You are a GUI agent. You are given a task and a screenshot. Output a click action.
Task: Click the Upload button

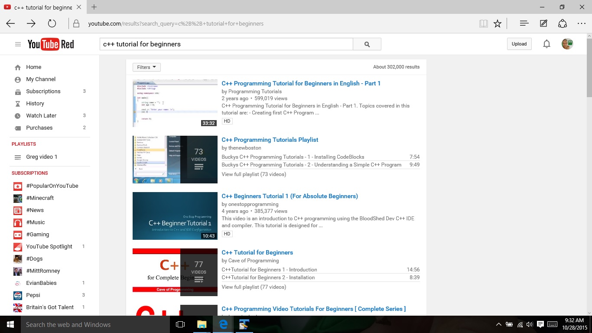[x=519, y=44]
